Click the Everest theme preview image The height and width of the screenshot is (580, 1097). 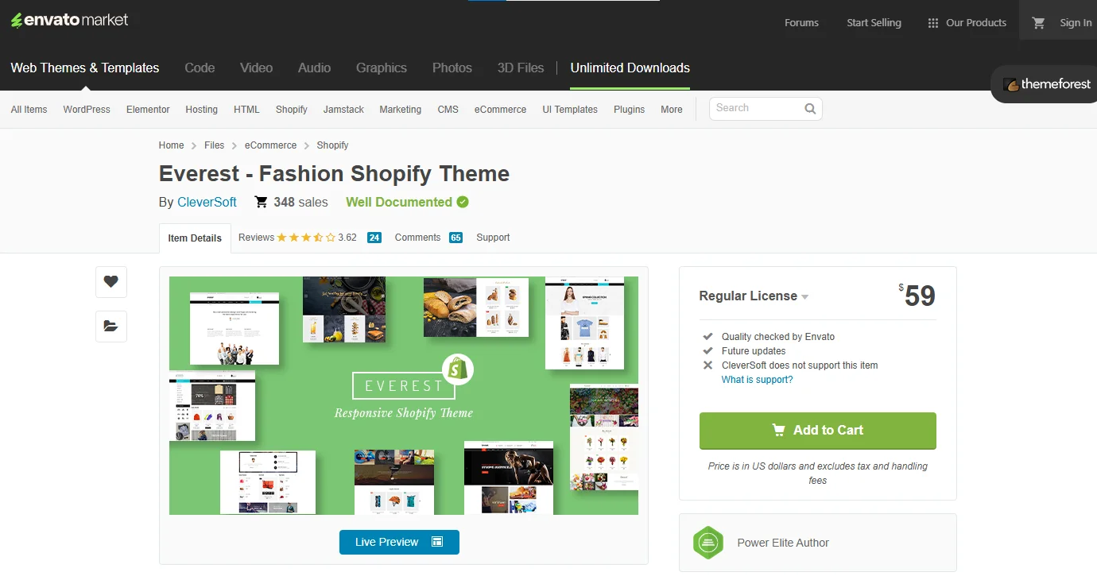(404, 396)
